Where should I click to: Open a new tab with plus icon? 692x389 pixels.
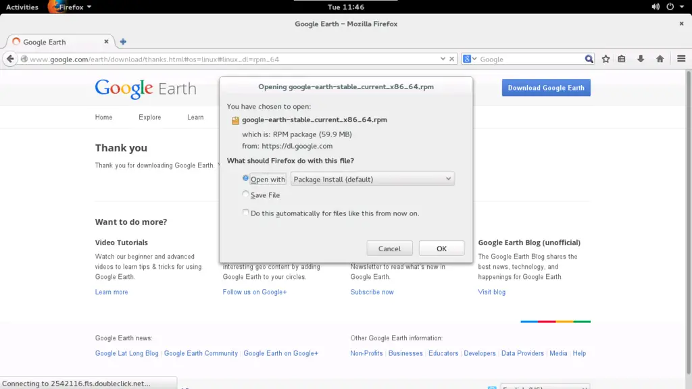click(123, 41)
